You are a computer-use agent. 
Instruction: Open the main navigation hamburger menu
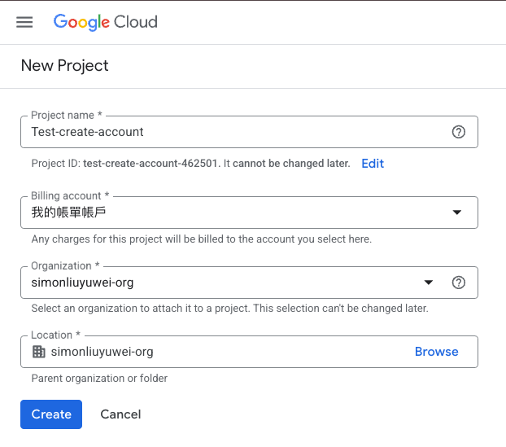[x=24, y=22]
